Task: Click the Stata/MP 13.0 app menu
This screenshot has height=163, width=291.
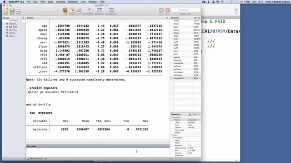Action: pos(16,2)
